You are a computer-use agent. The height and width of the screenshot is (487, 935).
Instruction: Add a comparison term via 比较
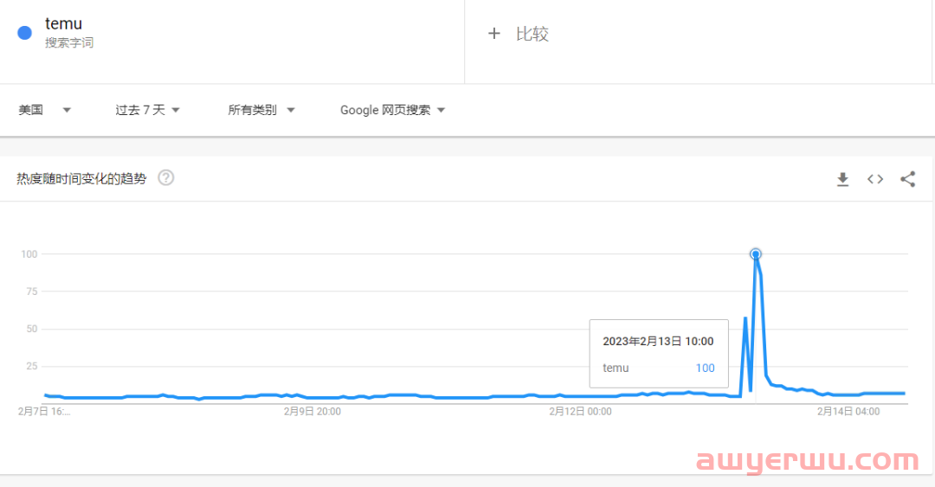532,34
